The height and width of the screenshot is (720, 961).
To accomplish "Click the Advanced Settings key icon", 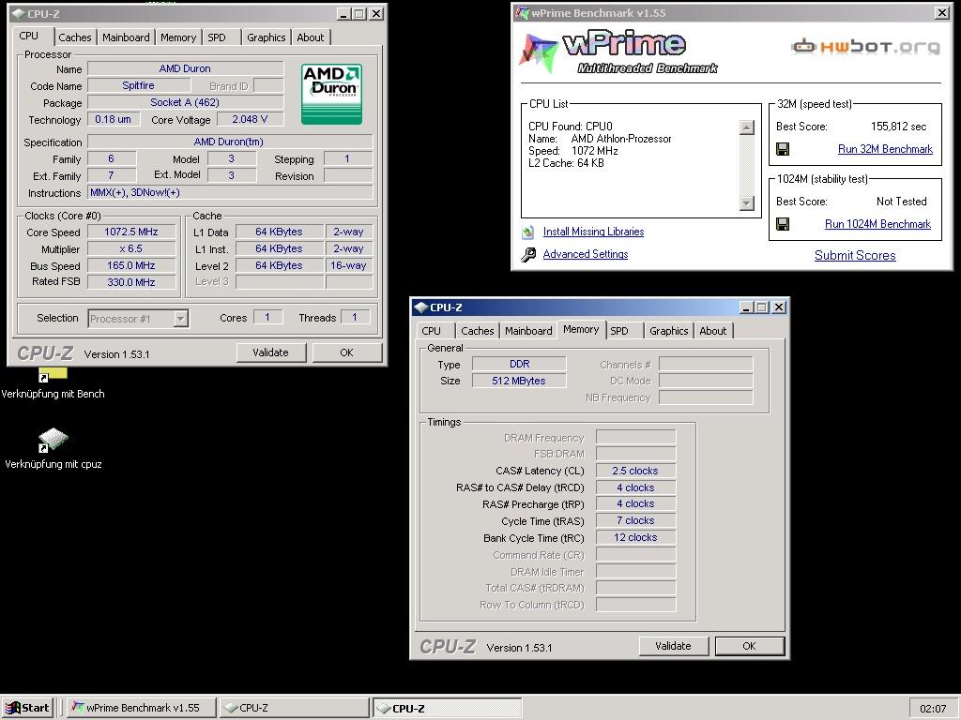I will (528, 254).
